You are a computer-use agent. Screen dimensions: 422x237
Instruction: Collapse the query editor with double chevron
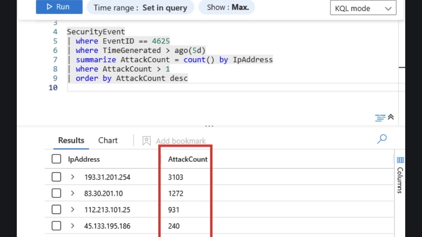[391, 117]
